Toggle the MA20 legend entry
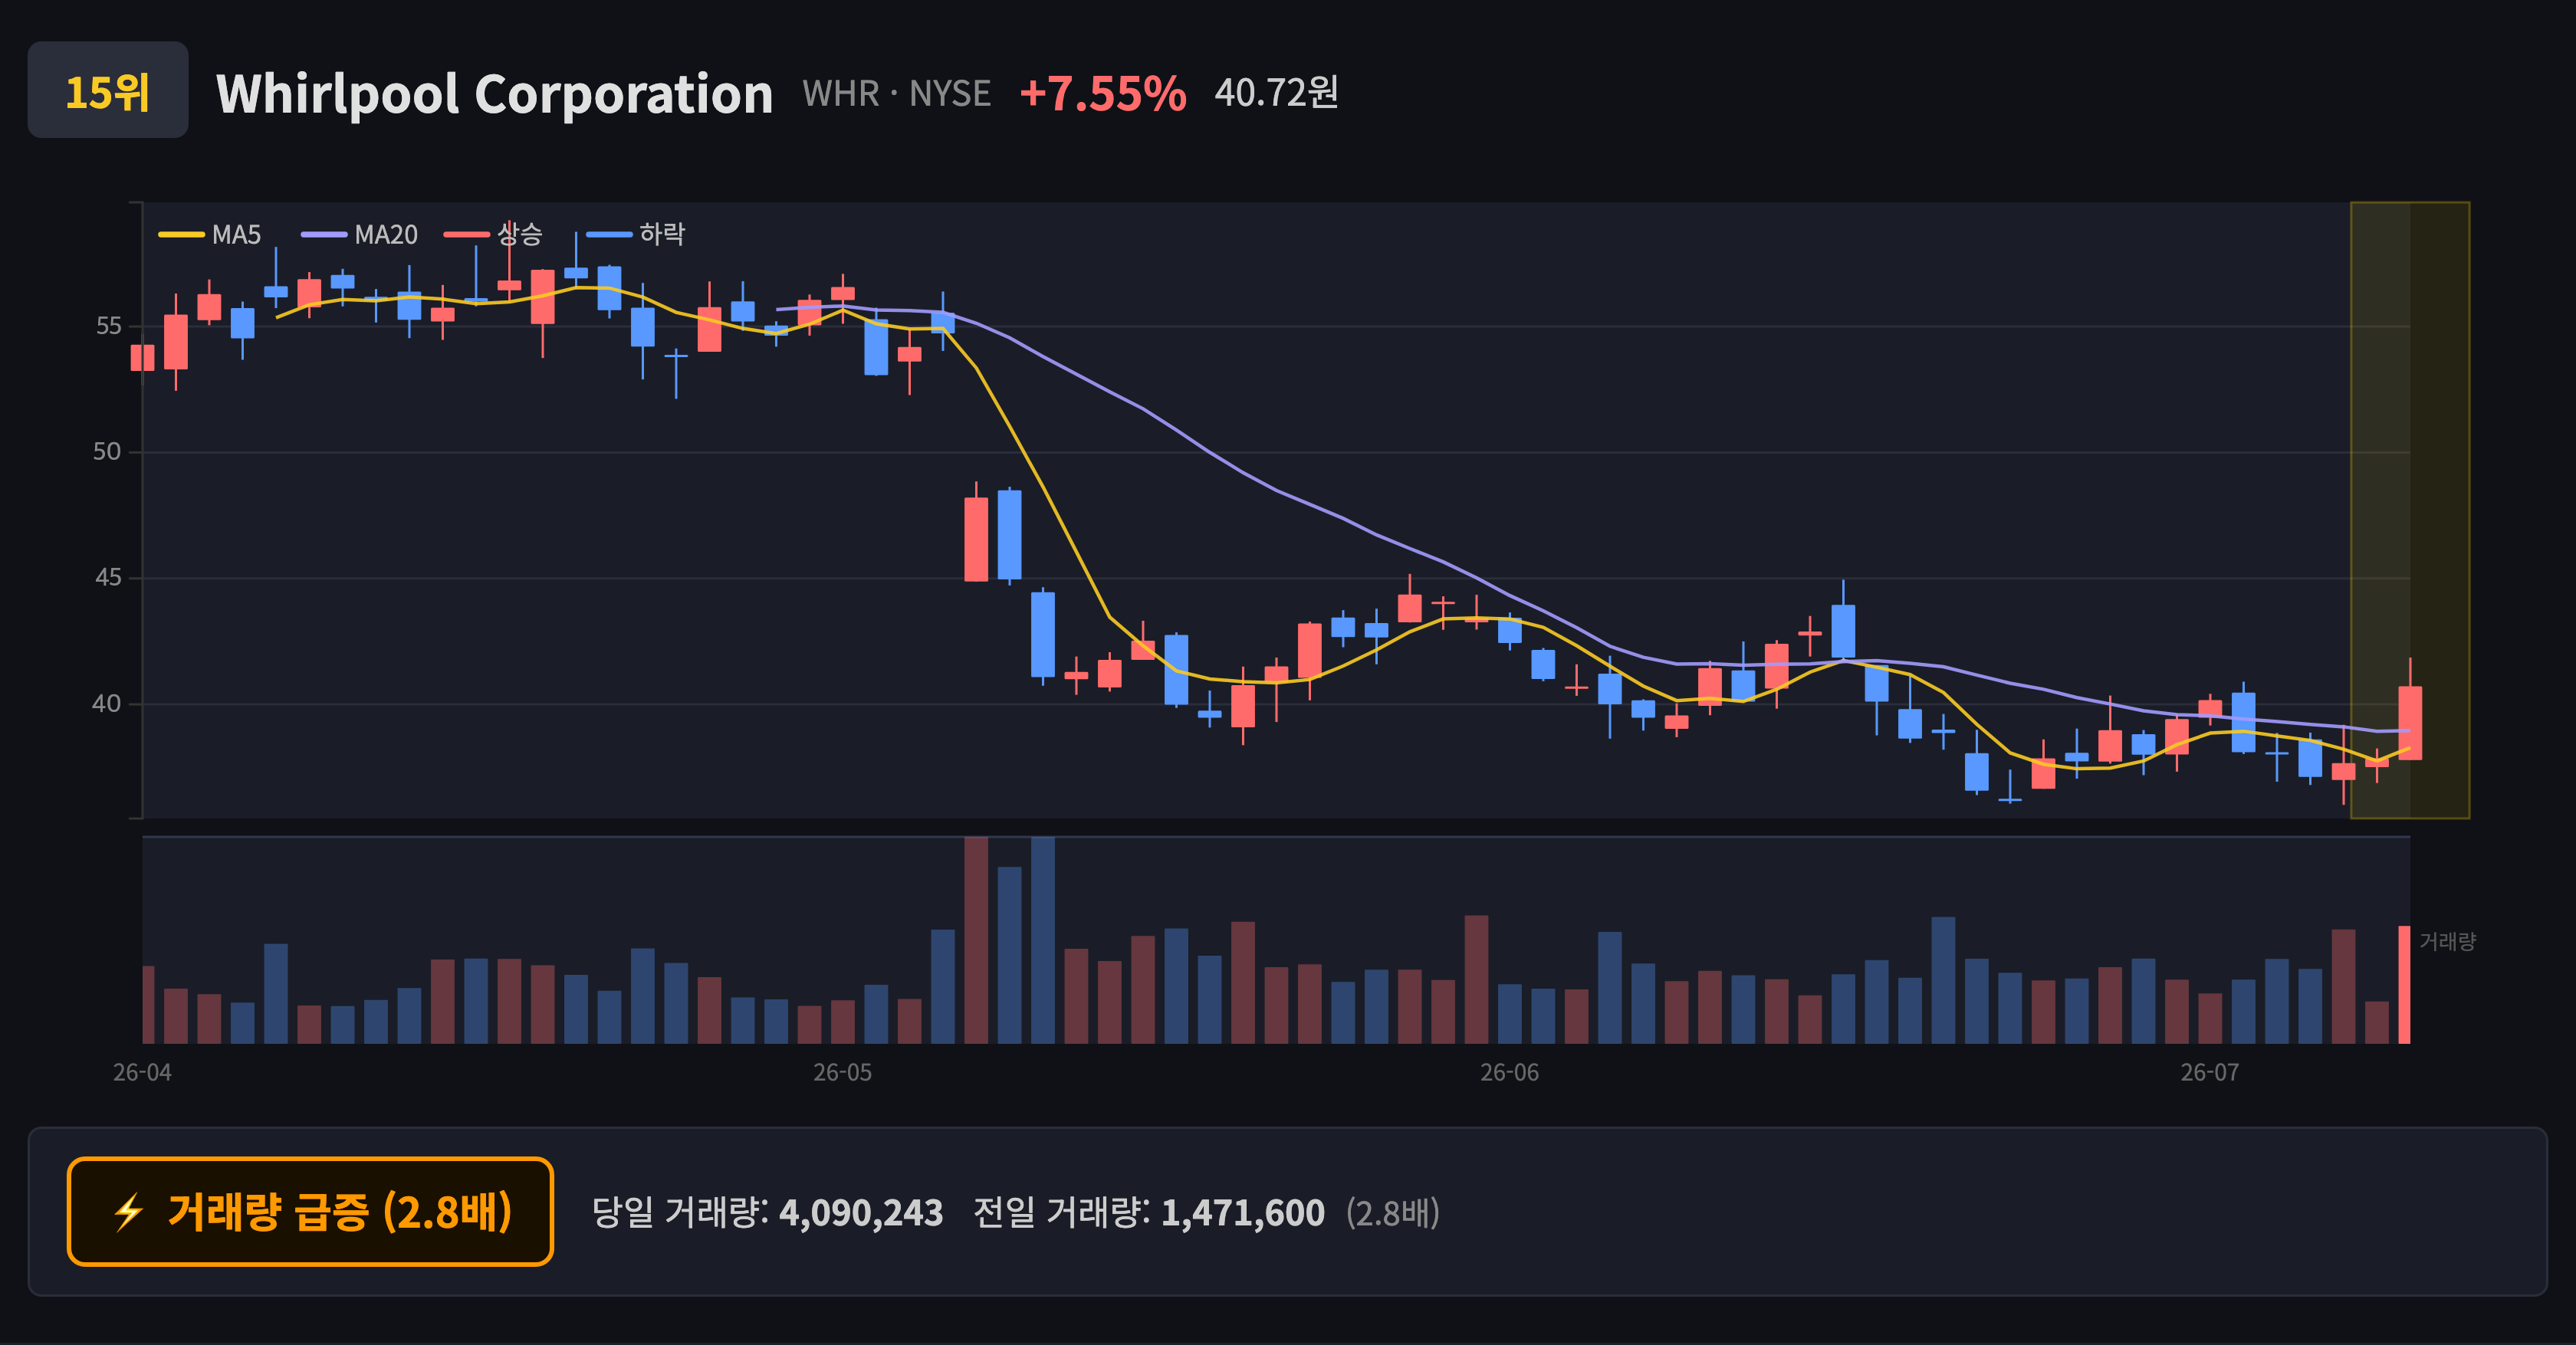2576x1345 pixels. [x=360, y=235]
